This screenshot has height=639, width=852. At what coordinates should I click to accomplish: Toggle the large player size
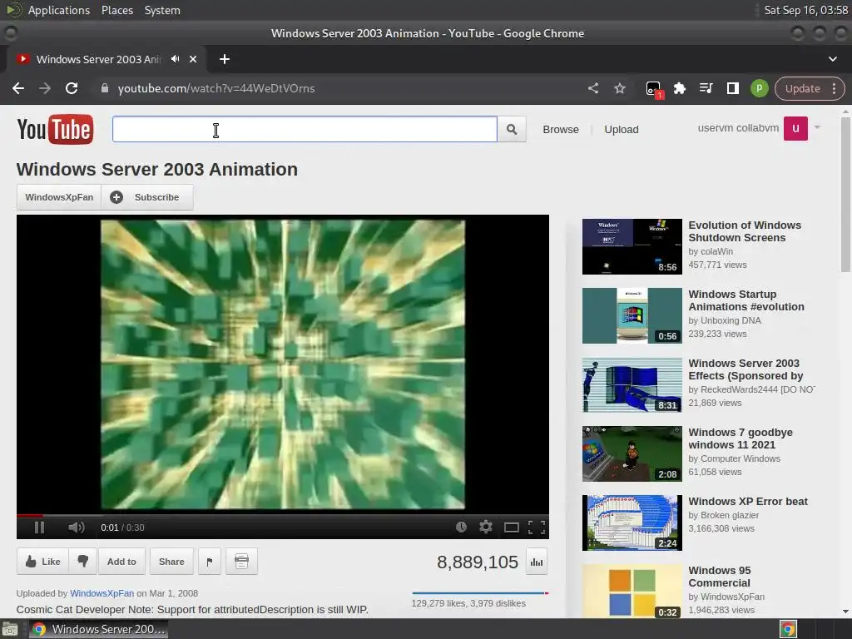click(x=512, y=527)
